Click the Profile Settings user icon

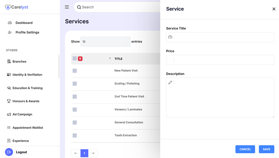[x=10, y=32]
